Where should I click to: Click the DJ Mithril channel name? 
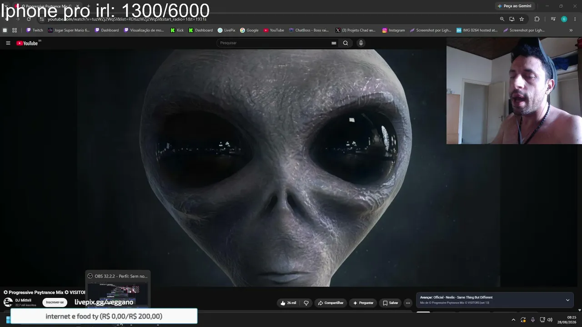[x=23, y=300]
